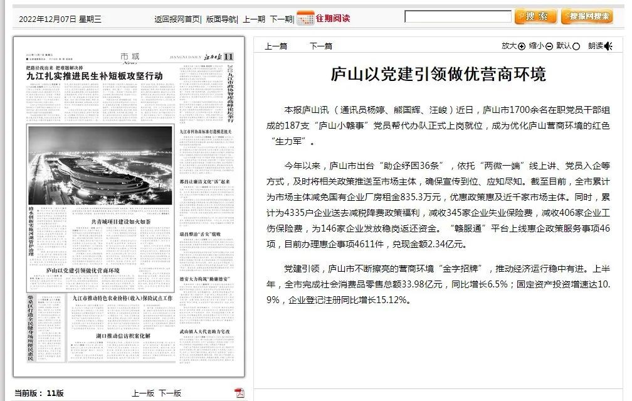
Task: Click paragraph starting 本报庐山讯
Action: (438, 126)
